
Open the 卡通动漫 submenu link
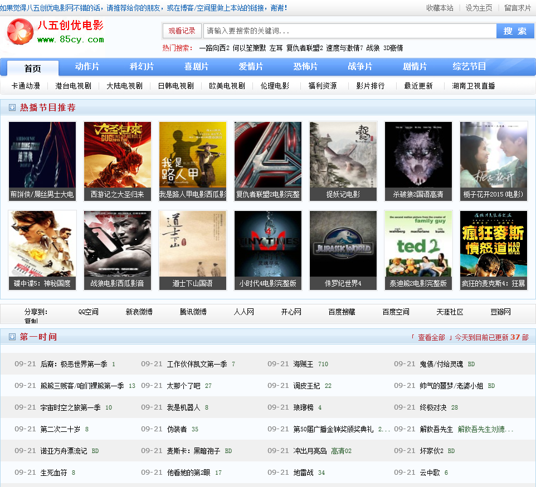click(26, 86)
